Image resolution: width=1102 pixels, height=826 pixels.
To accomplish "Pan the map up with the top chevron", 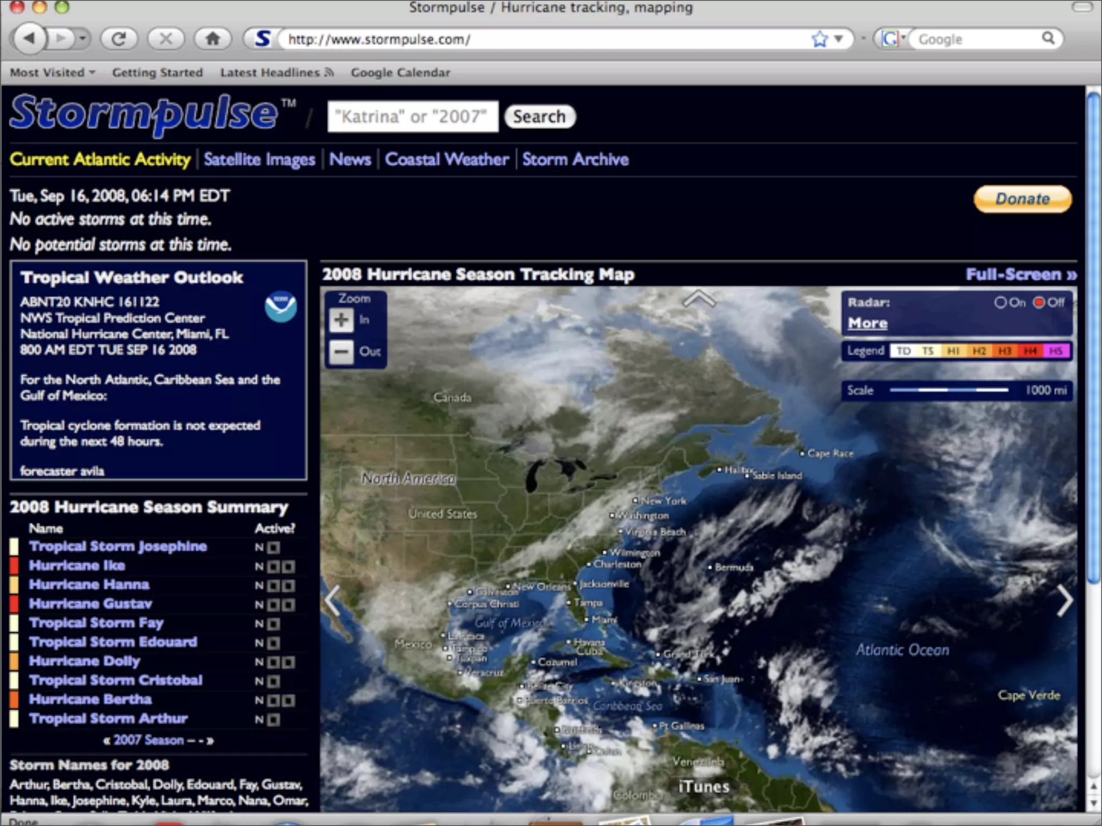I will tap(699, 299).
